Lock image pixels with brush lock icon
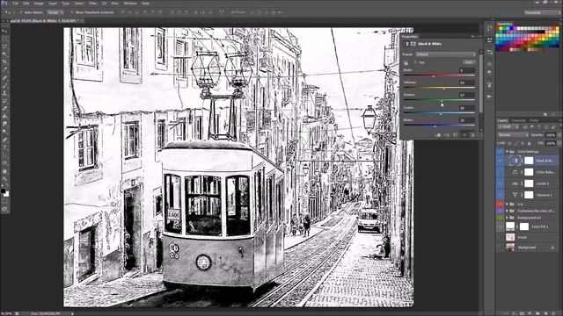Viewport: 563px width, 316px height. pyautogui.click(x=516, y=143)
